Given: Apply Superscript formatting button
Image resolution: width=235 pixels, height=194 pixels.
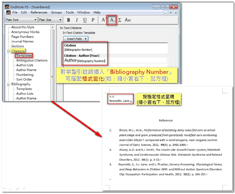Looking at the screenshot, I should pos(103,20).
